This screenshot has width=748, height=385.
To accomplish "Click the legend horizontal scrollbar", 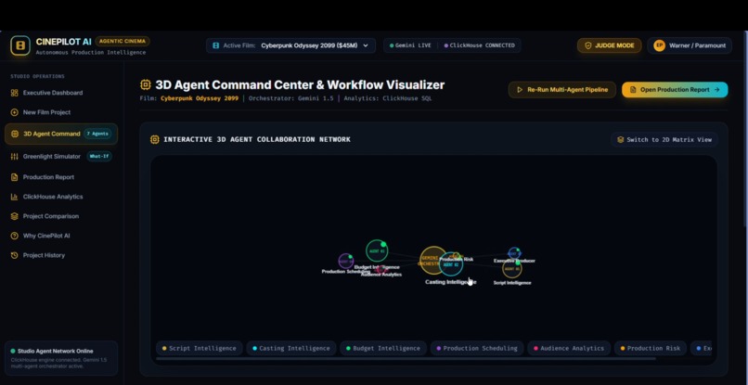I will tap(406, 359).
